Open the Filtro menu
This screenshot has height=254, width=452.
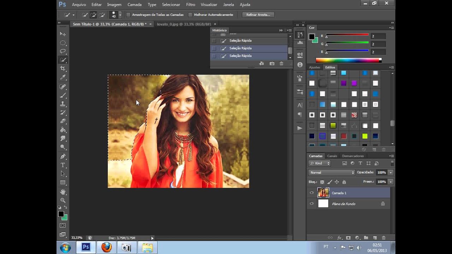click(x=191, y=5)
